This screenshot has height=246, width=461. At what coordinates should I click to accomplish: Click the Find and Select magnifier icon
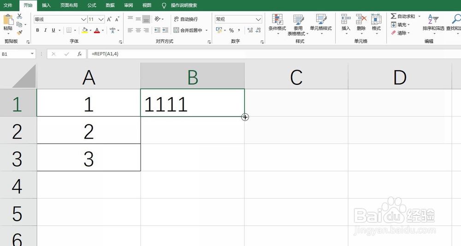[456, 19]
